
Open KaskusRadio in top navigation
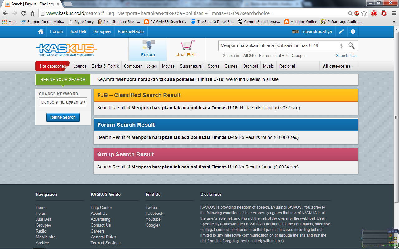point(131,32)
